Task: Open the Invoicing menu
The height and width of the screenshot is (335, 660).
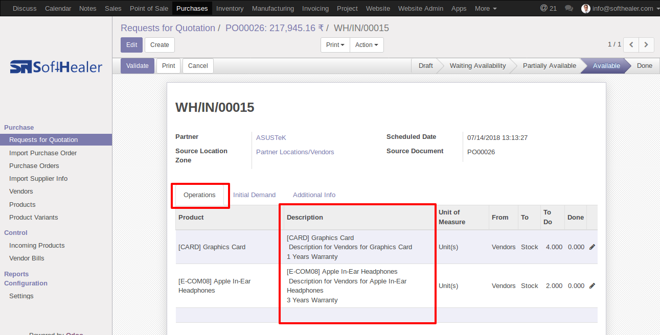Action: 315,8
